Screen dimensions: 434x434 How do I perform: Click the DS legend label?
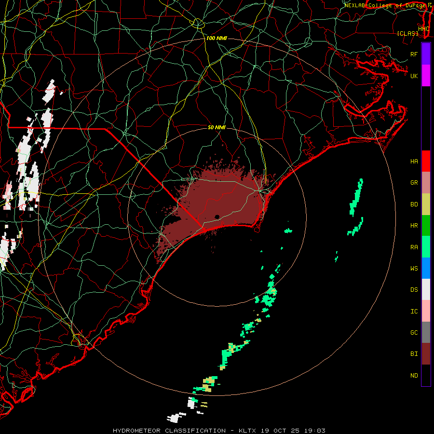tap(414, 290)
